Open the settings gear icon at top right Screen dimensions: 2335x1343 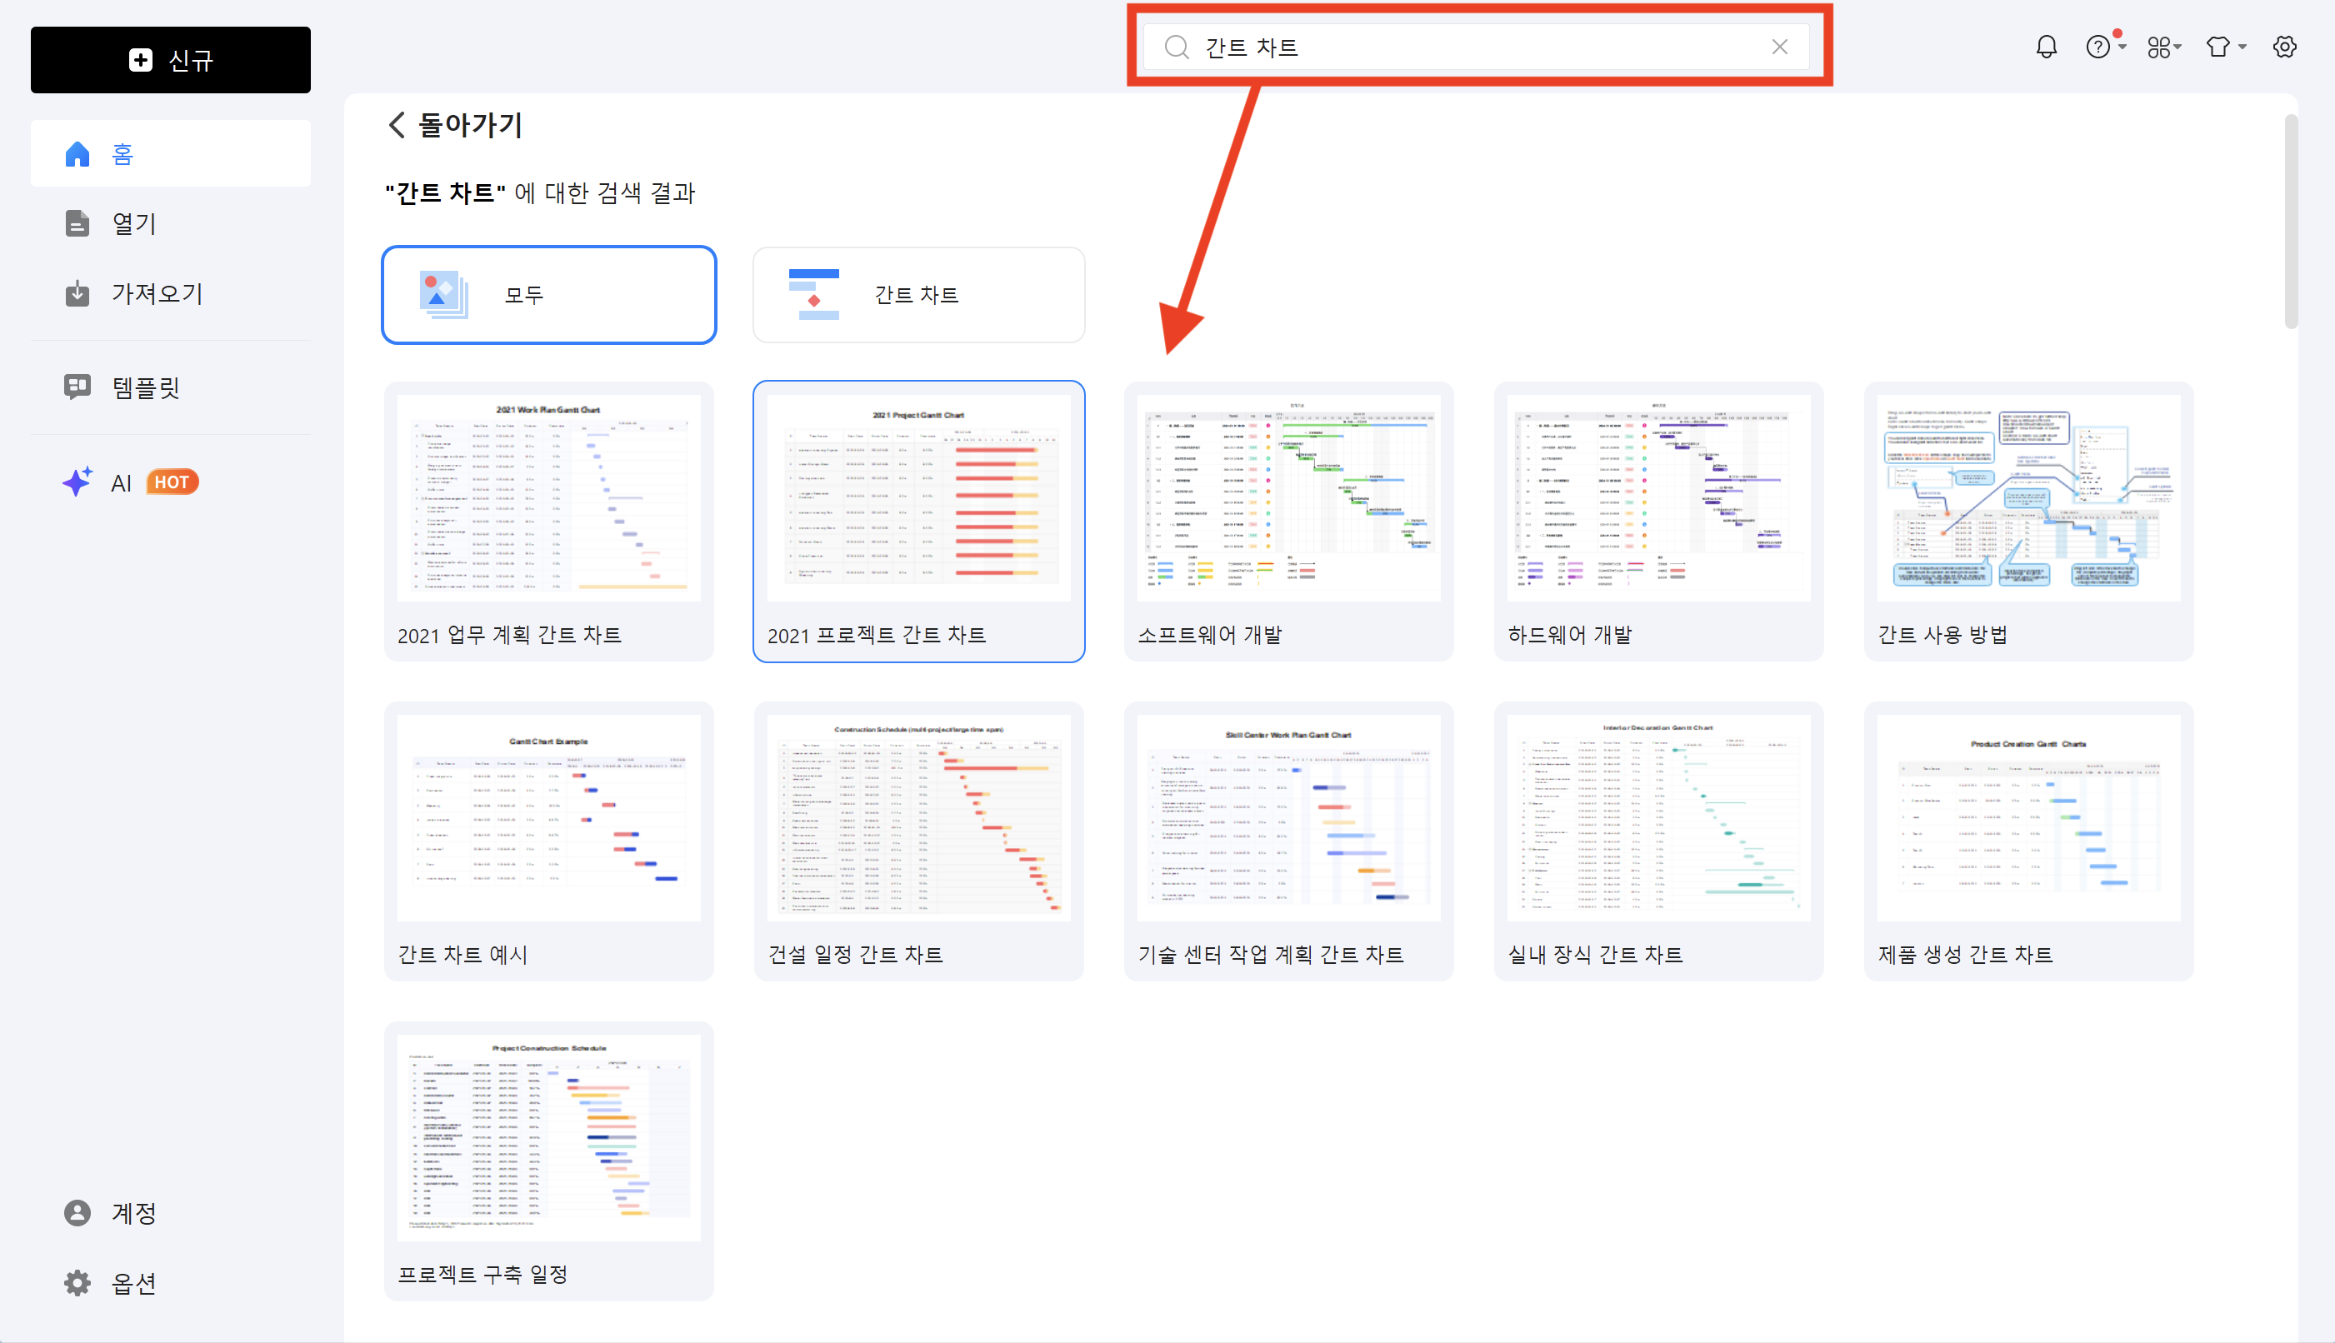click(x=2283, y=46)
